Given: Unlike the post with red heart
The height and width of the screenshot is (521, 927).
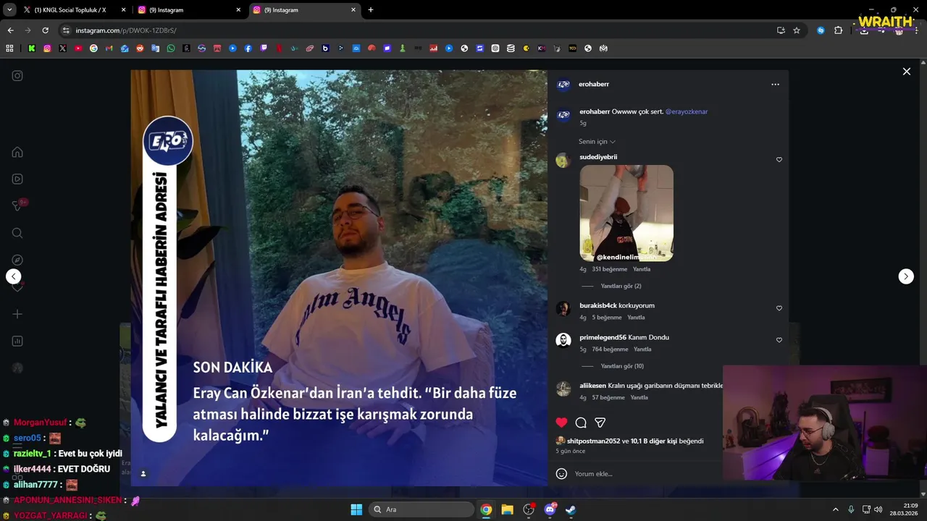Looking at the screenshot, I should click(x=561, y=423).
